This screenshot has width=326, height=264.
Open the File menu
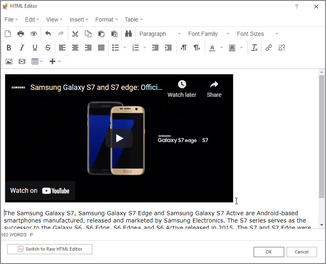[11, 20]
